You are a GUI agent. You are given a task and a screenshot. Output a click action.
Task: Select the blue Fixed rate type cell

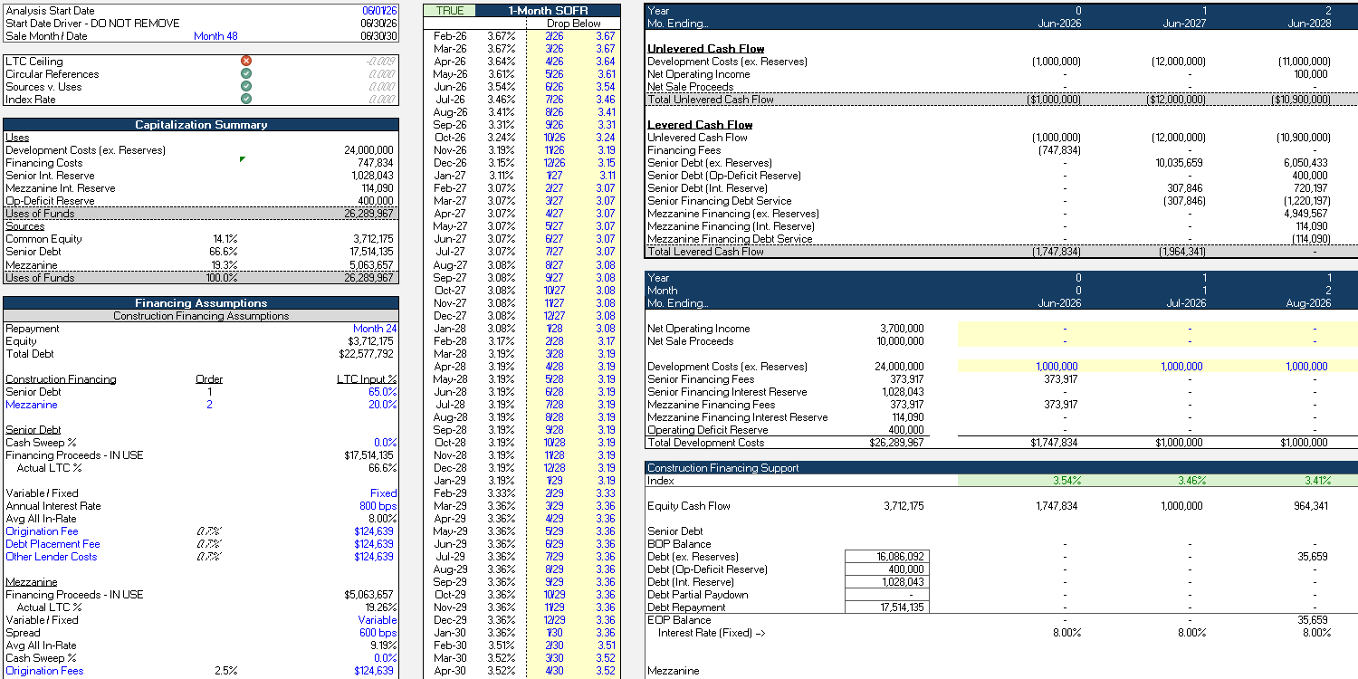point(383,493)
